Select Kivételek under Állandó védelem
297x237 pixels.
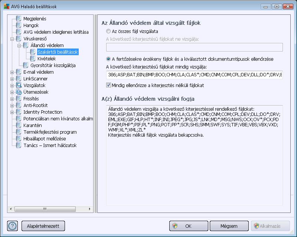click(x=47, y=59)
